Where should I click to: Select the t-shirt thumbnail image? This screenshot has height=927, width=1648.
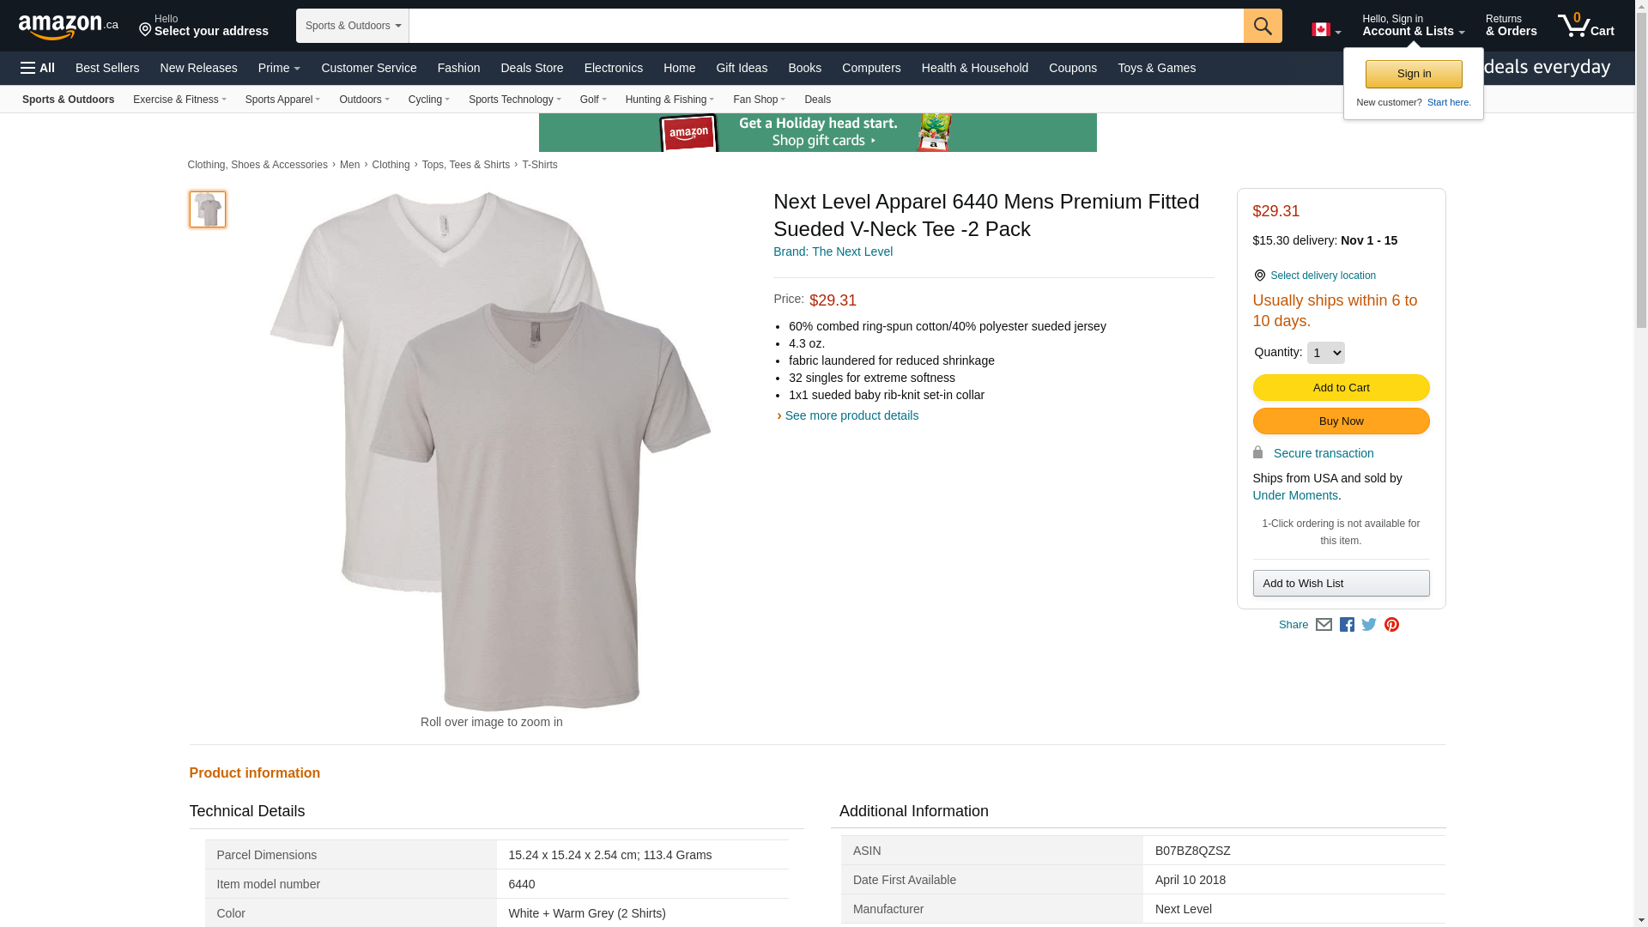208,209
